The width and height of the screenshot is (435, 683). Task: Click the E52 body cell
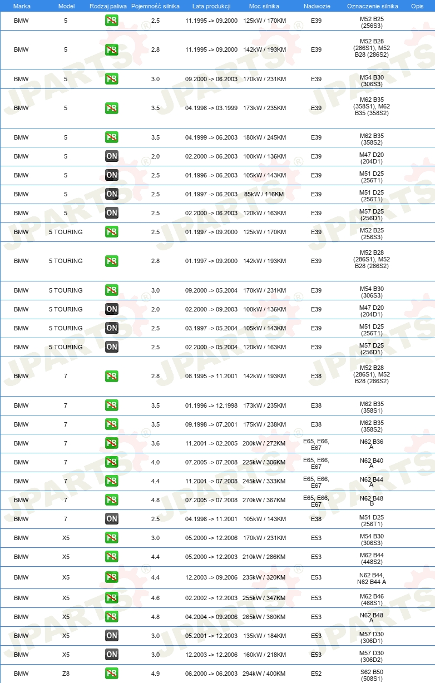pyautogui.click(x=316, y=674)
